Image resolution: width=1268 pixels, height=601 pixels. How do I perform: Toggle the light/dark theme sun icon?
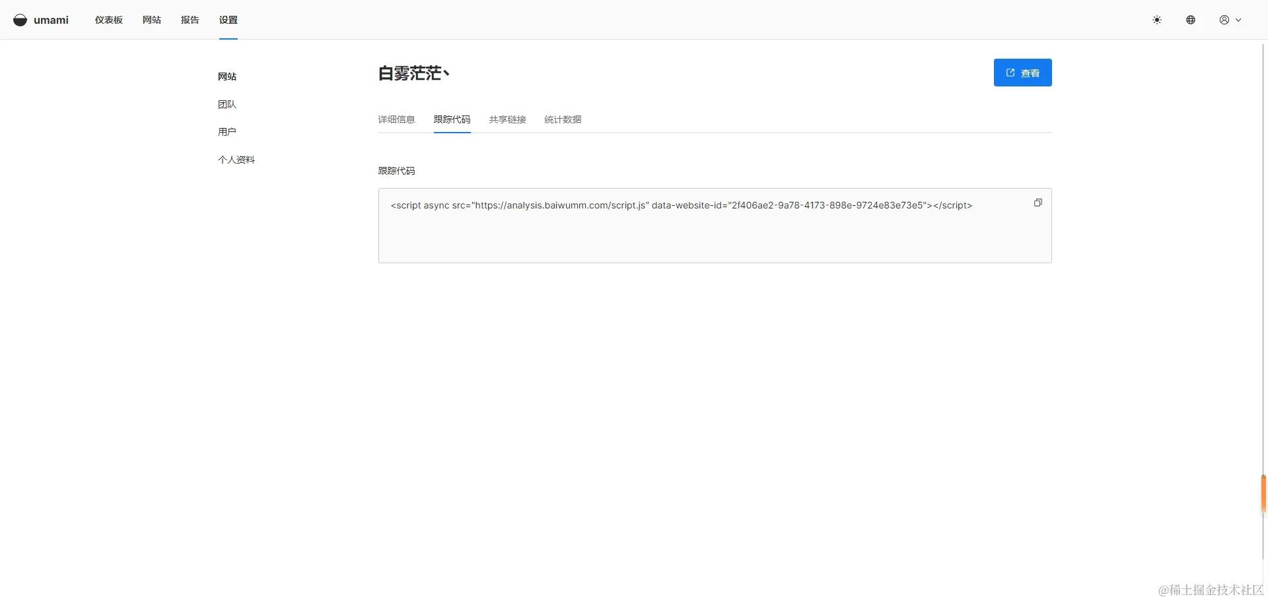tap(1157, 20)
